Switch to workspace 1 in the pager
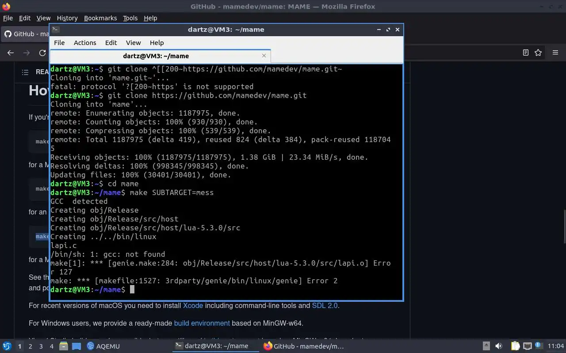Image resolution: width=566 pixels, height=353 pixels. (x=19, y=346)
